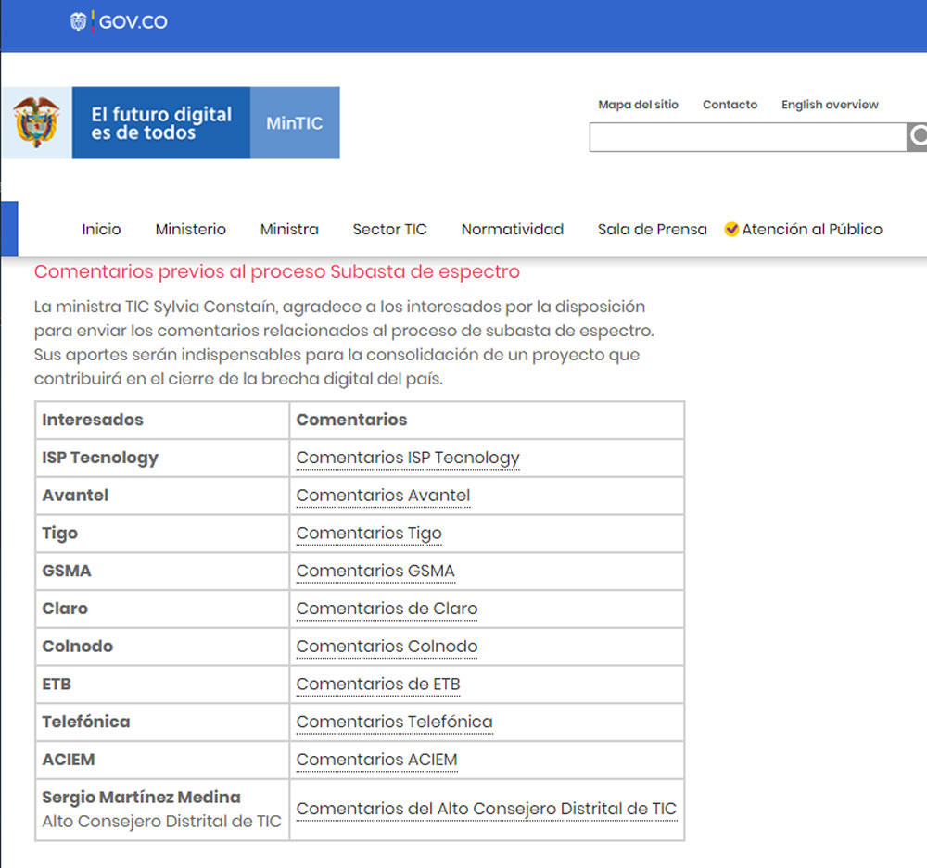Viewport: 927px width, 868px height.
Task: Open the MinTIC logo block
Action: tap(295, 123)
